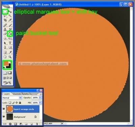The height and width of the screenshot is (127, 135).
Task: Create new adjustment layer icon
Action: pos(21,124)
